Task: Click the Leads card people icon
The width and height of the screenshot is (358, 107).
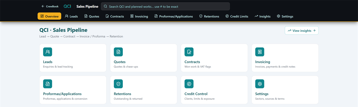Action: click(48, 52)
